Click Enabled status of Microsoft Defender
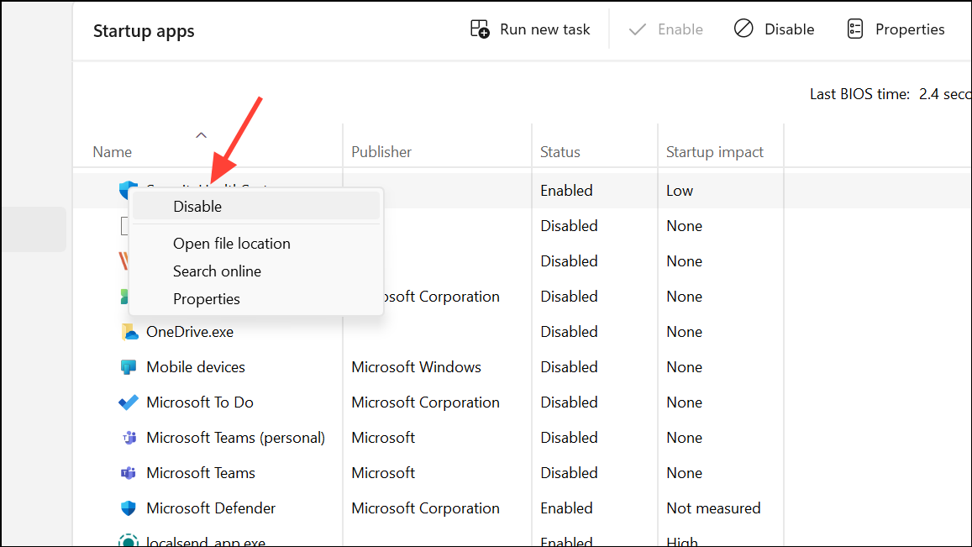972x547 pixels. tap(566, 508)
